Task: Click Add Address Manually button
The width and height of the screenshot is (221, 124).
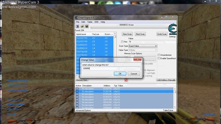Action: pos(166,80)
